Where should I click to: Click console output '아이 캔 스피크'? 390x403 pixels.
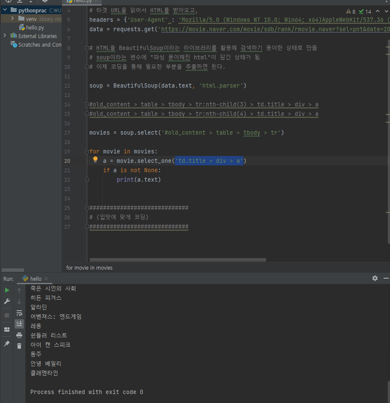pyautogui.click(x=50, y=344)
